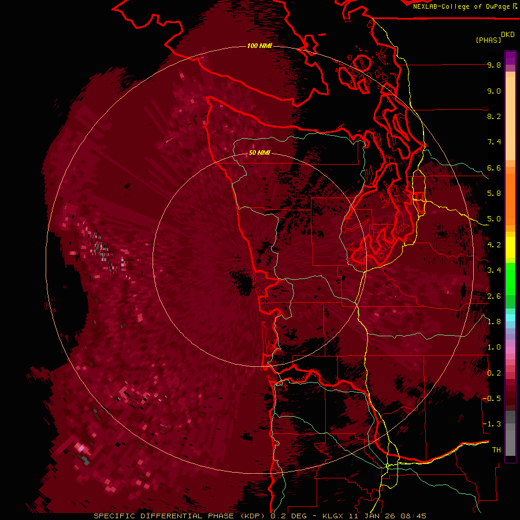
Task: Click the (KDP) abbreviation in the caption
Action: click(x=252, y=516)
